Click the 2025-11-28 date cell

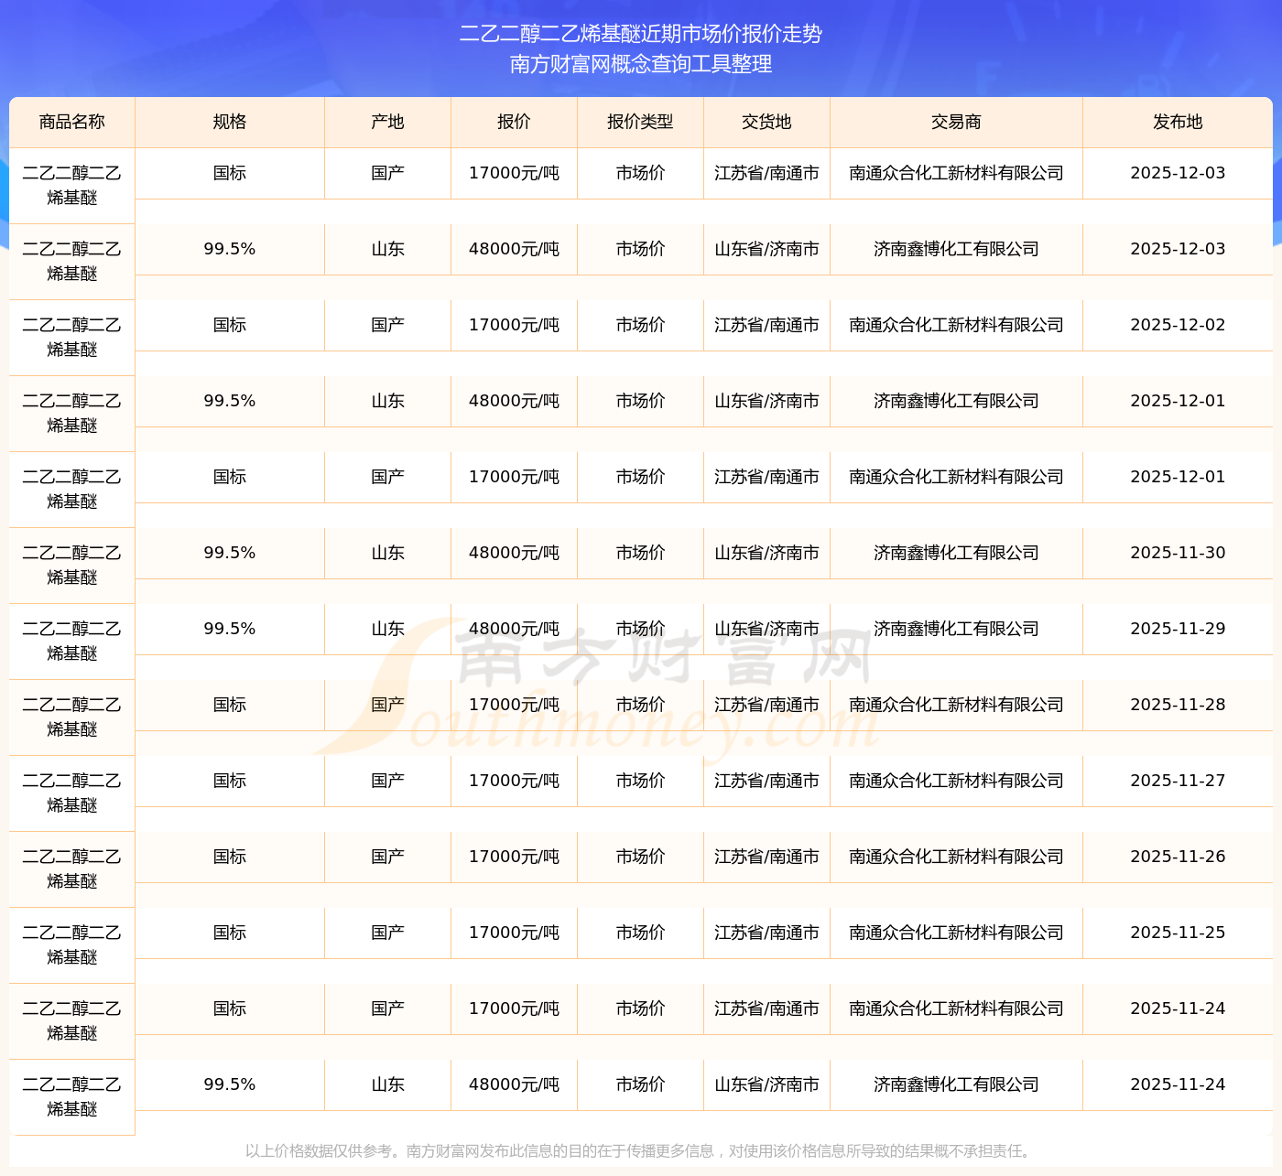[1178, 705]
